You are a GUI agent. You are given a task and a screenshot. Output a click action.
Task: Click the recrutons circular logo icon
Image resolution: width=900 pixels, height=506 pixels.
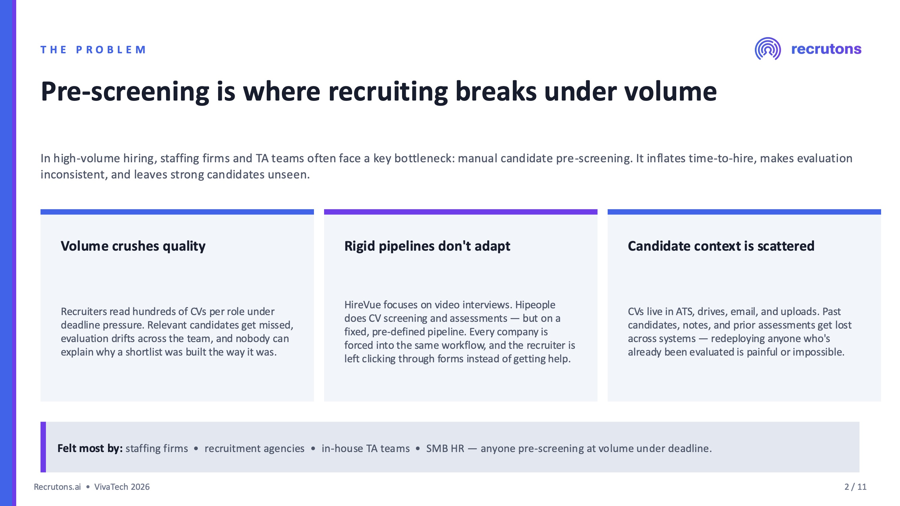coord(768,49)
